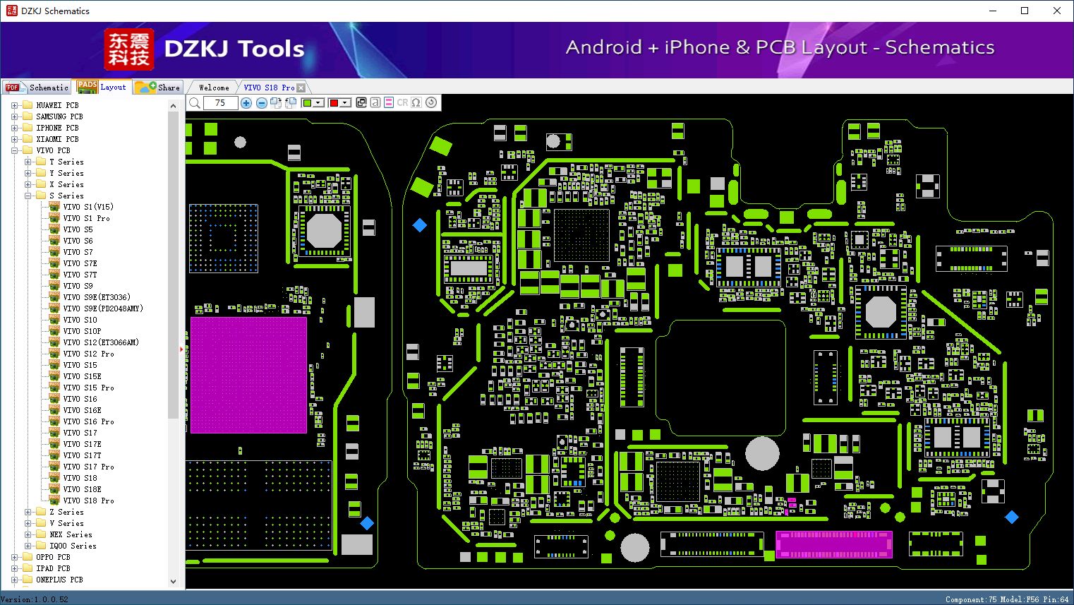1074x605 pixels.
Task: Click the overlapping windows toolbar icon
Action: [x=361, y=102]
